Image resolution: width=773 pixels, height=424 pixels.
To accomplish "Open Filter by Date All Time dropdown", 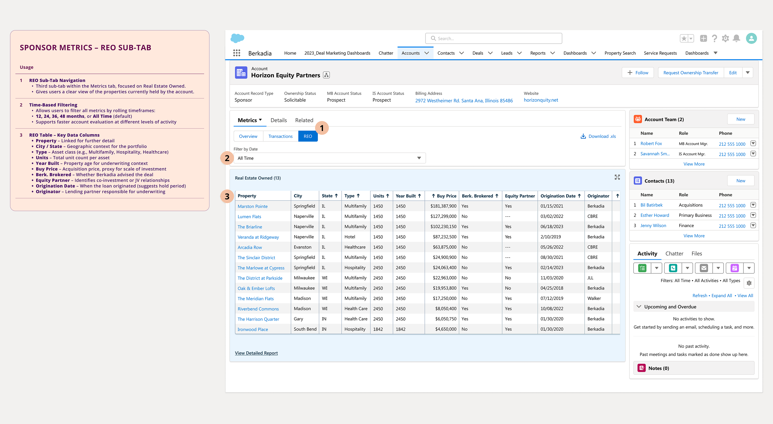I will tap(330, 158).
